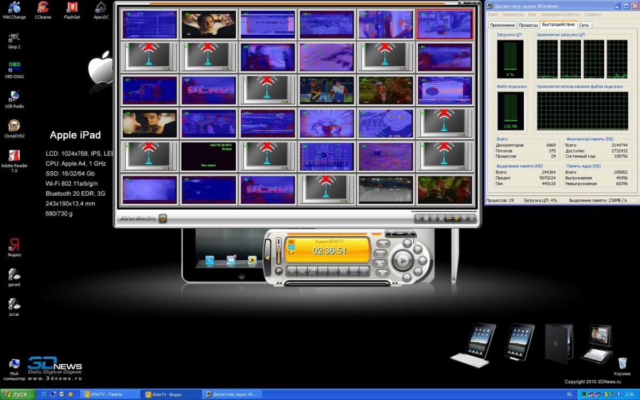Click the AVerTV volume slider
Viewport: 640px width, 400px height.
278,251
